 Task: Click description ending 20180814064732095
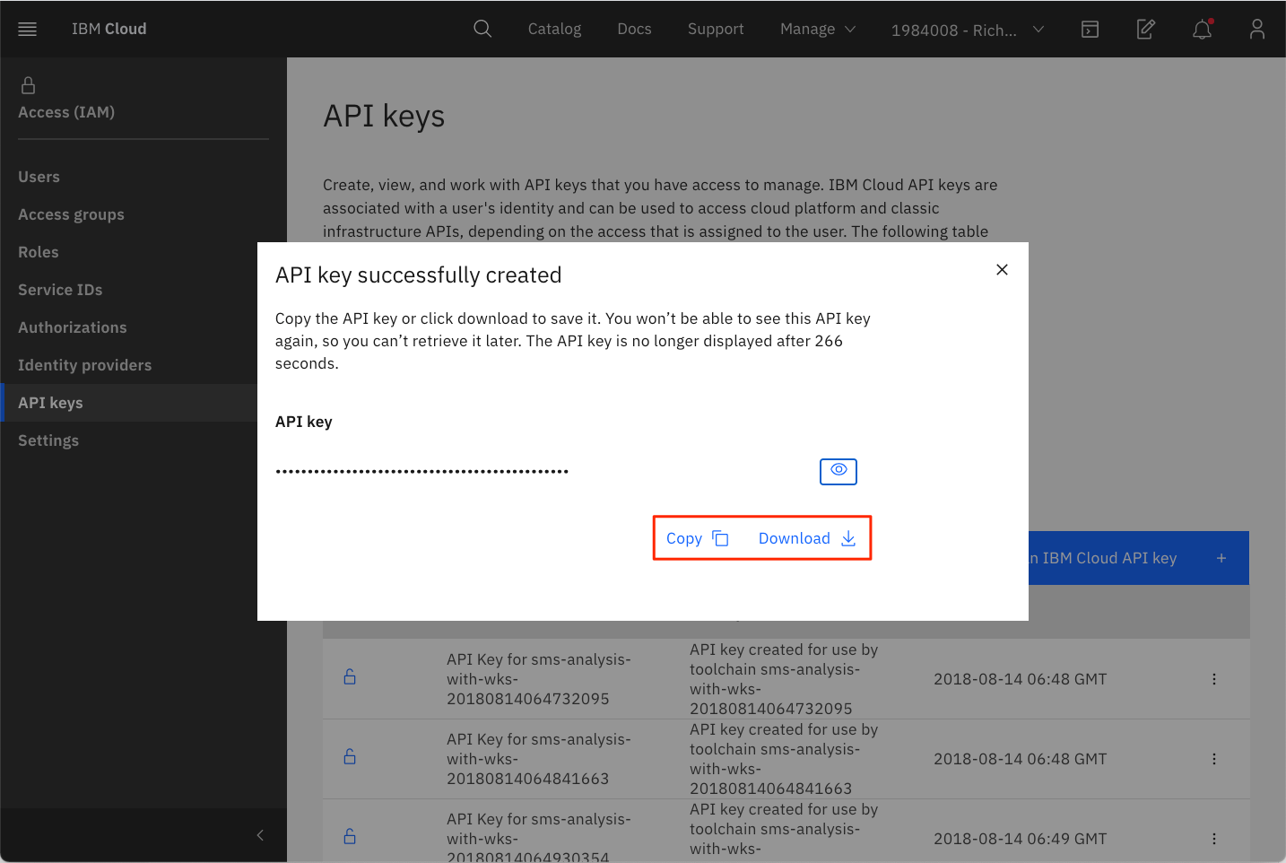(784, 679)
